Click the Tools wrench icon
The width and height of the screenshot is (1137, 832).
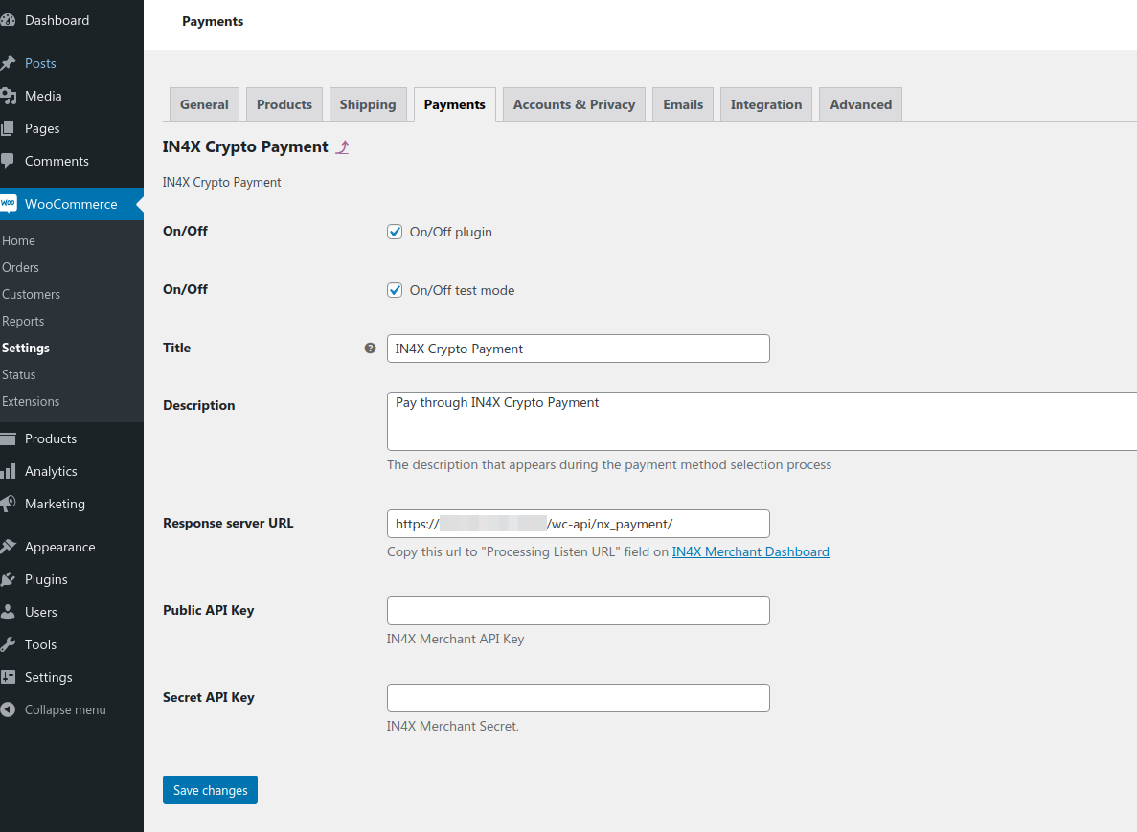pyautogui.click(x=8, y=644)
